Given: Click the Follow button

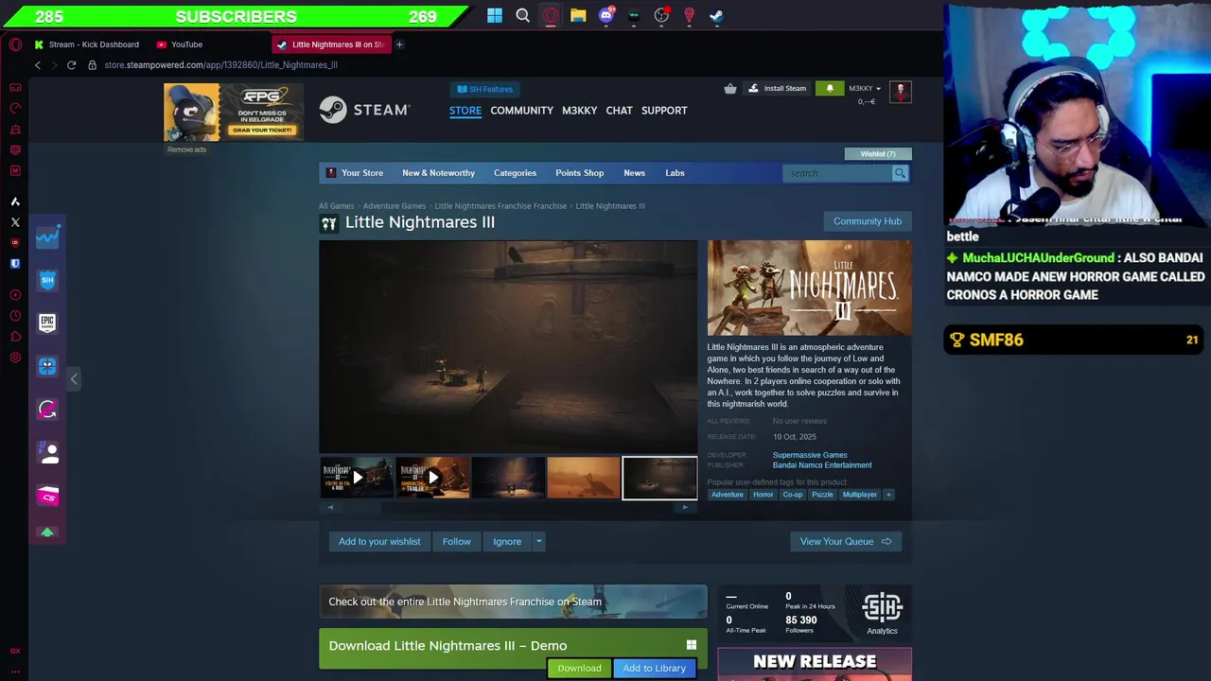Looking at the screenshot, I should point(456,542).
